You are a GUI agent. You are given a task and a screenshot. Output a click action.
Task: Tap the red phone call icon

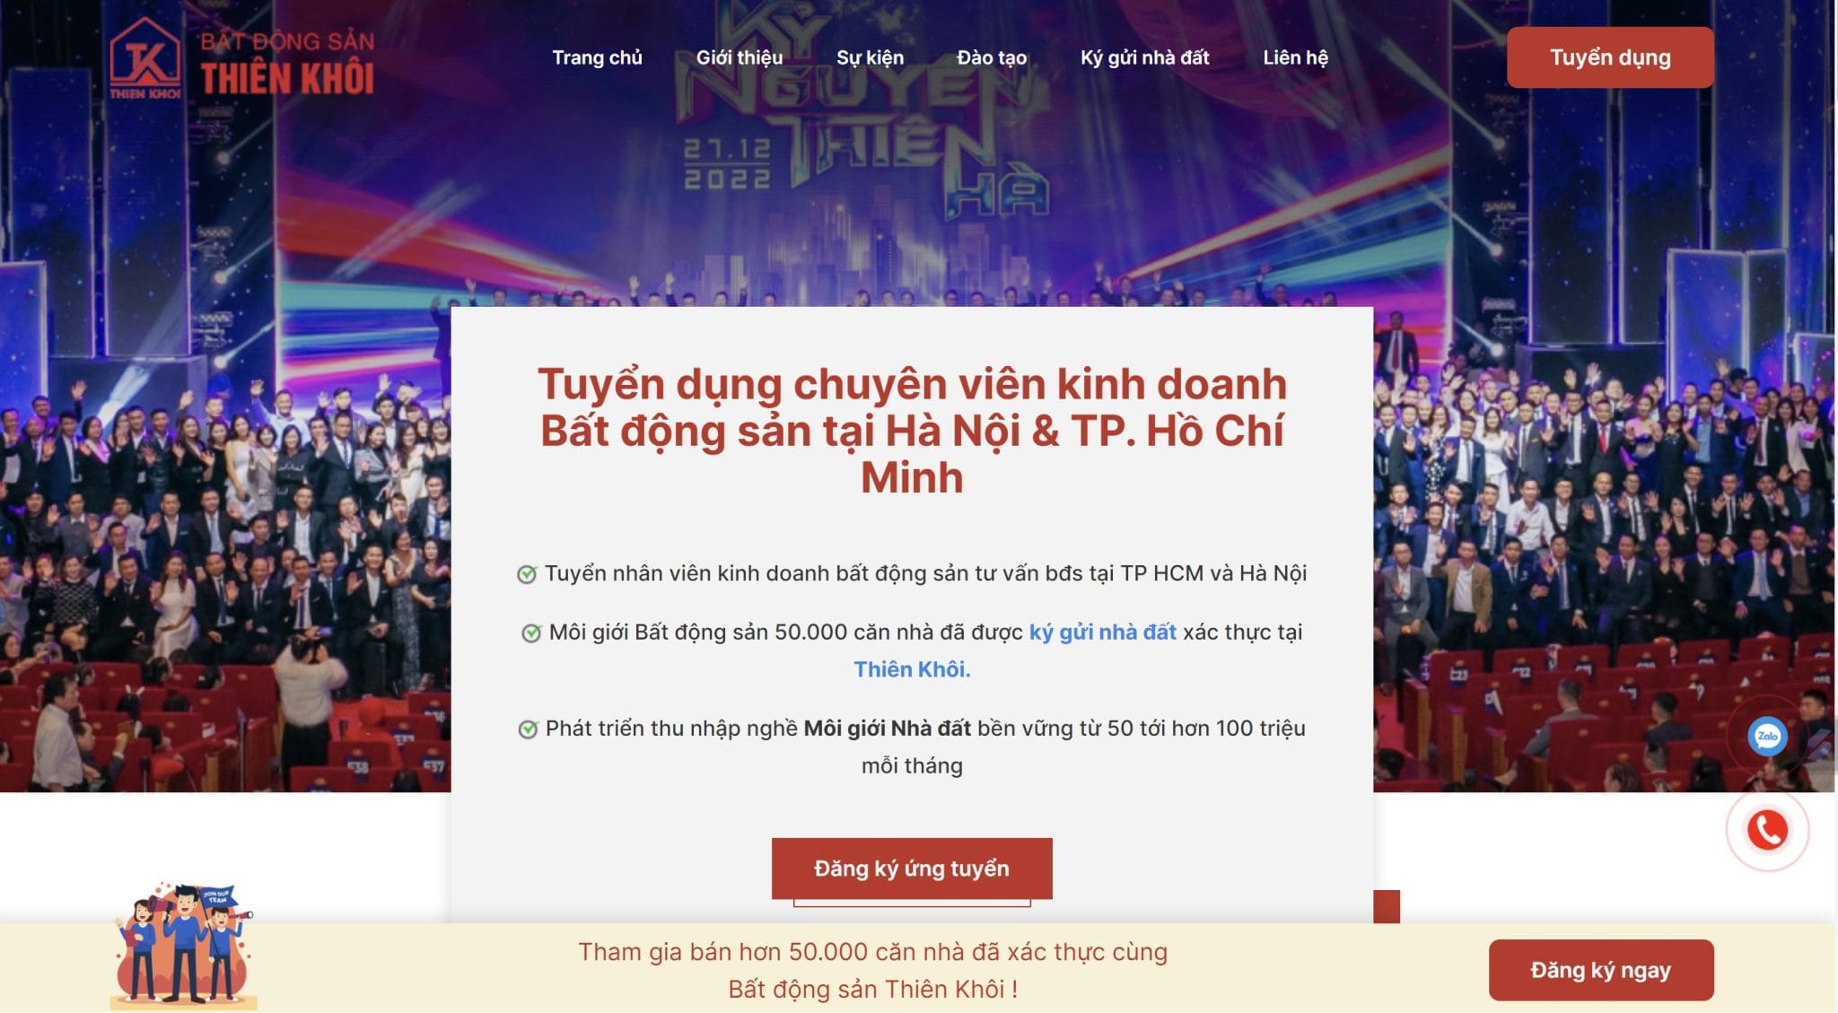pyautogui.click(x=1767, y=830)
